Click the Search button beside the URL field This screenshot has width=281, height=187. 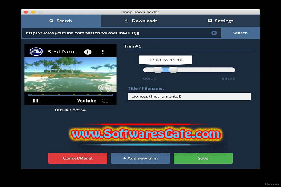click(240, 33)
